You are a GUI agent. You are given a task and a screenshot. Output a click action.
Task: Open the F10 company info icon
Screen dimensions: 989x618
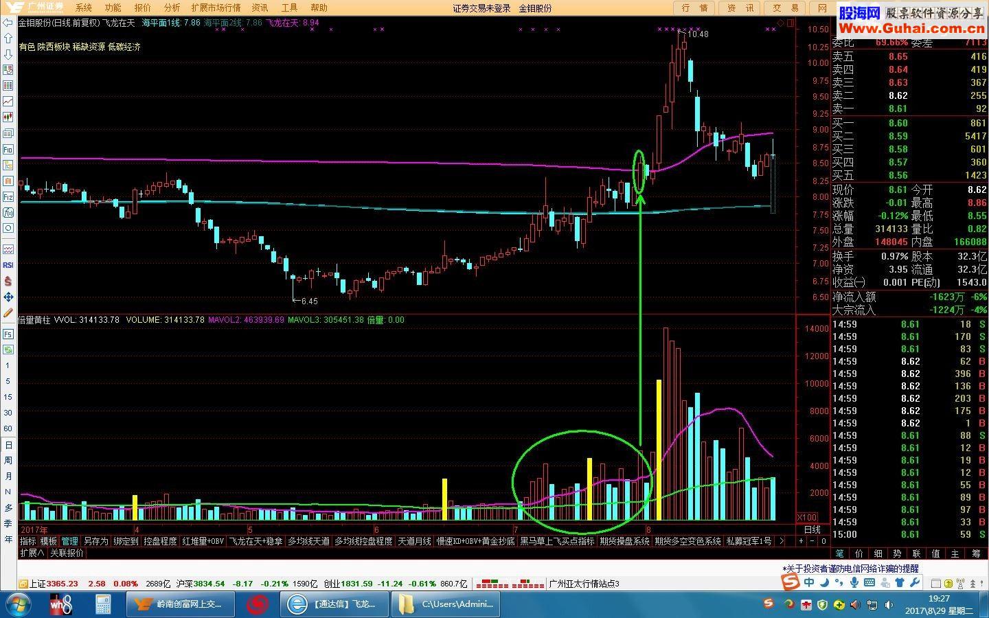pos(8,149)
